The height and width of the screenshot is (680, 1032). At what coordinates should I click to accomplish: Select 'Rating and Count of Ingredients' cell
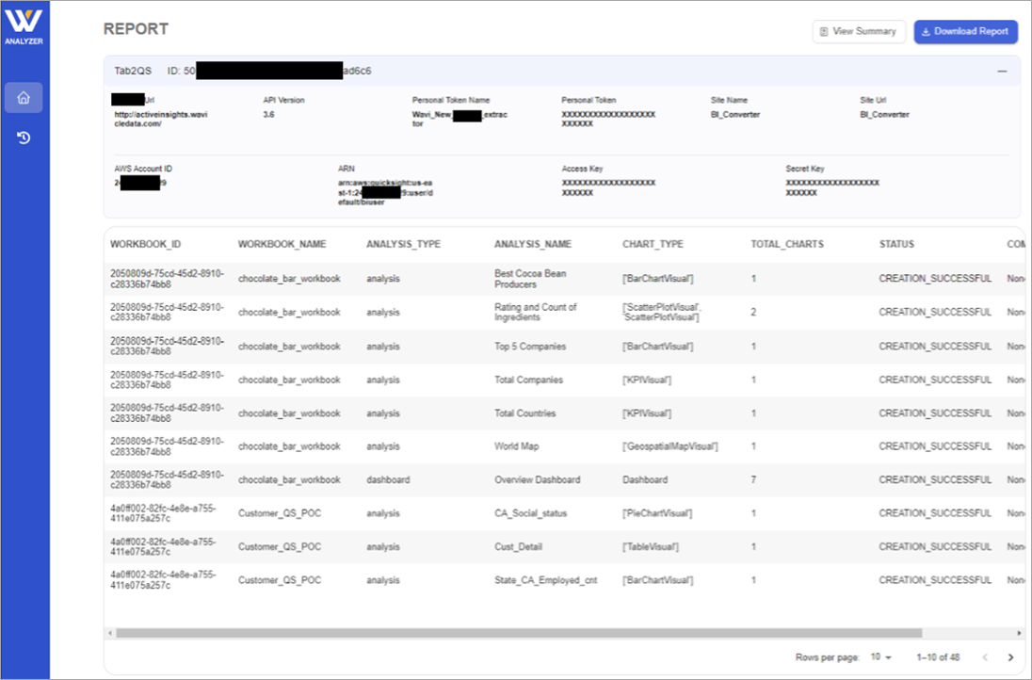(535, 312)
